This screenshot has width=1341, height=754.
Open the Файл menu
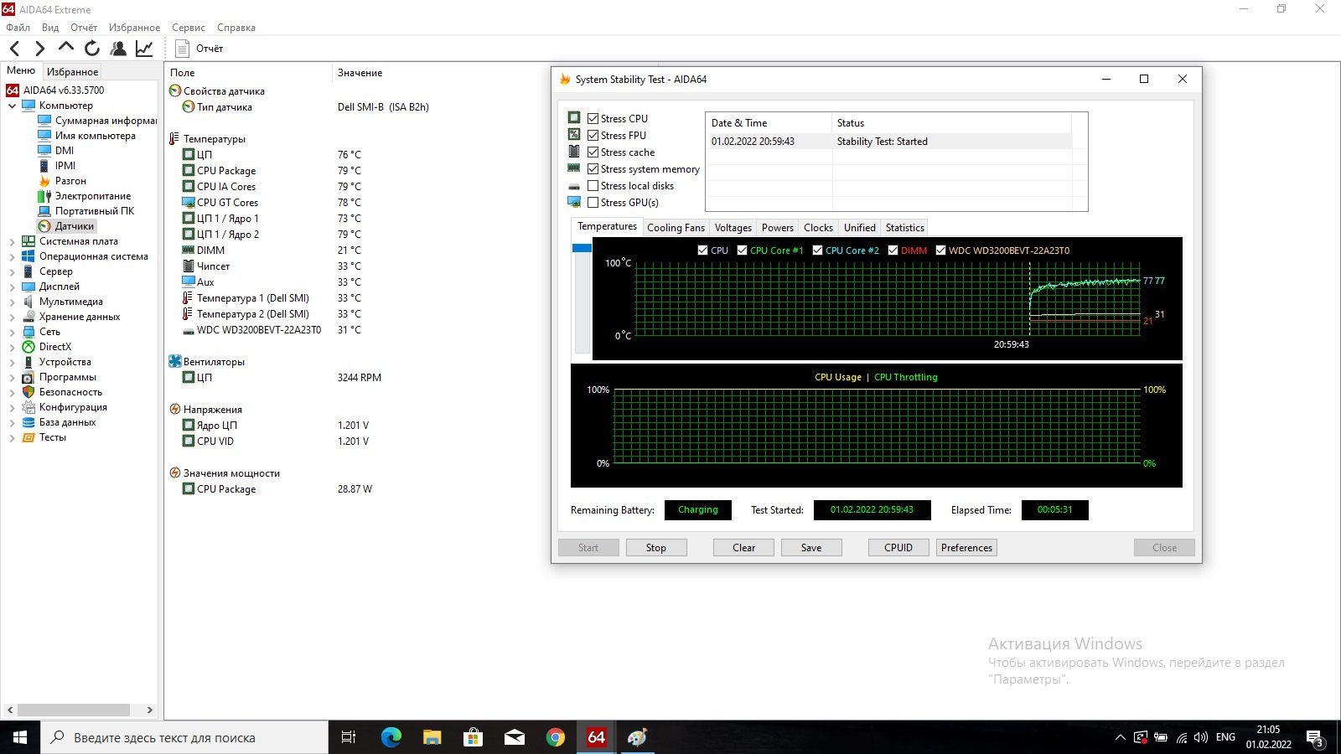coord(18,28)
